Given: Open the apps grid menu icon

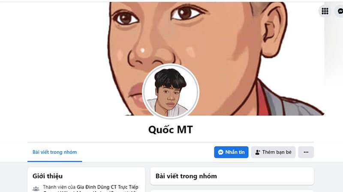Looking at the screenshot, I should click(325, 11).
